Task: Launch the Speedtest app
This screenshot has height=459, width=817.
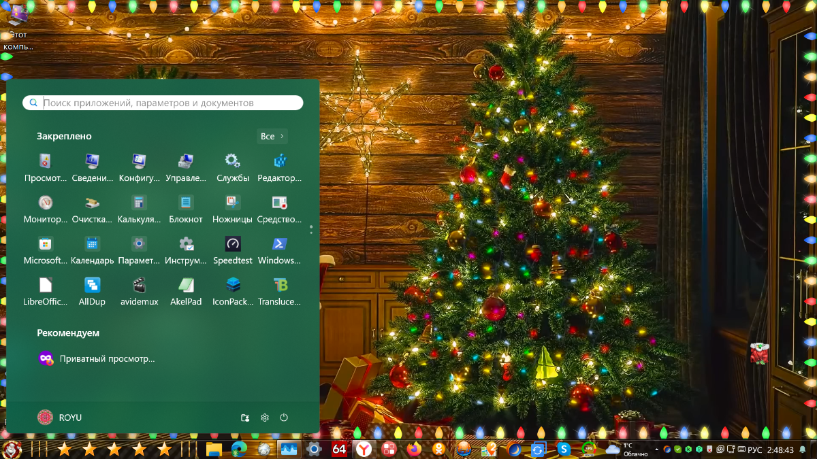Action: pos(233,250)
